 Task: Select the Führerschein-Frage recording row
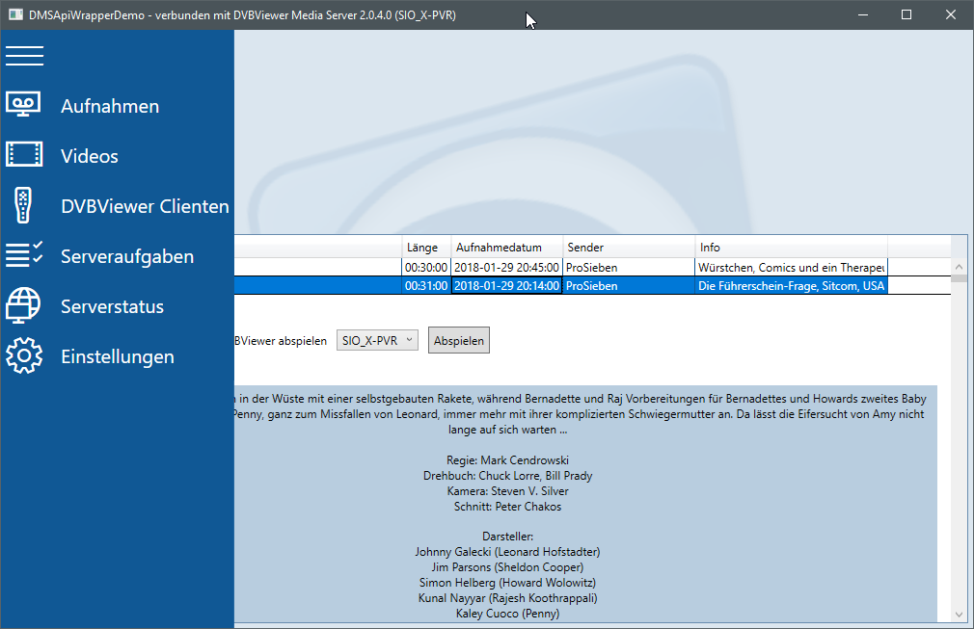click(x=791, y=286)
